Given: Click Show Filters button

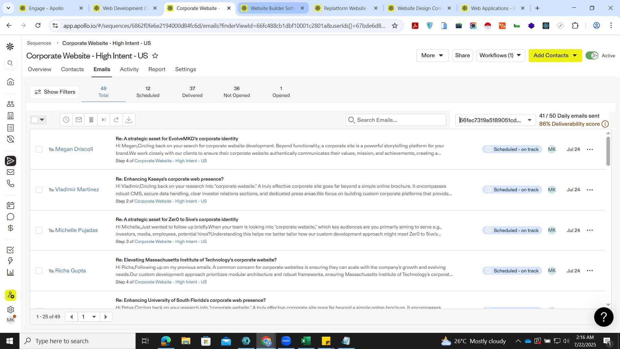Looking at the screenshot, I should point(55,92).
